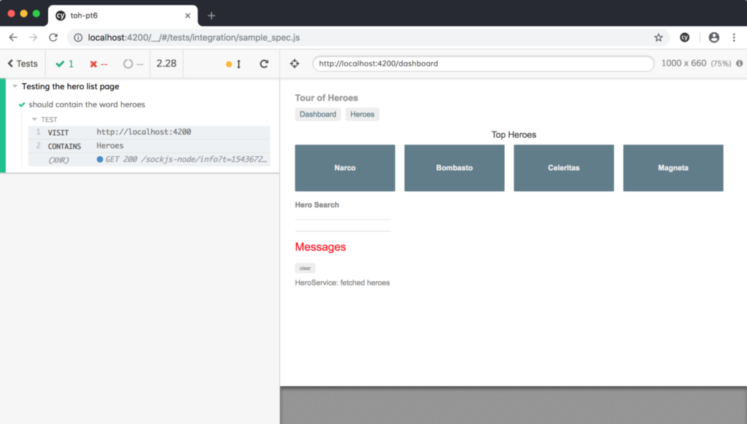Viewport: 747px width, 424px height.
Task: Open the Chrome profile account icon
Action: 713,37
